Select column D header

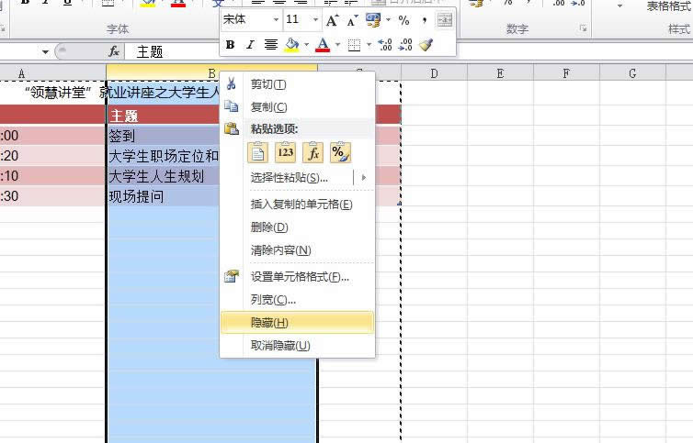tap(434, 73)
